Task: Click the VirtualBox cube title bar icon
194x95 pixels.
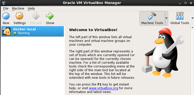Action: pyautogui.click(x=4, y=3)
